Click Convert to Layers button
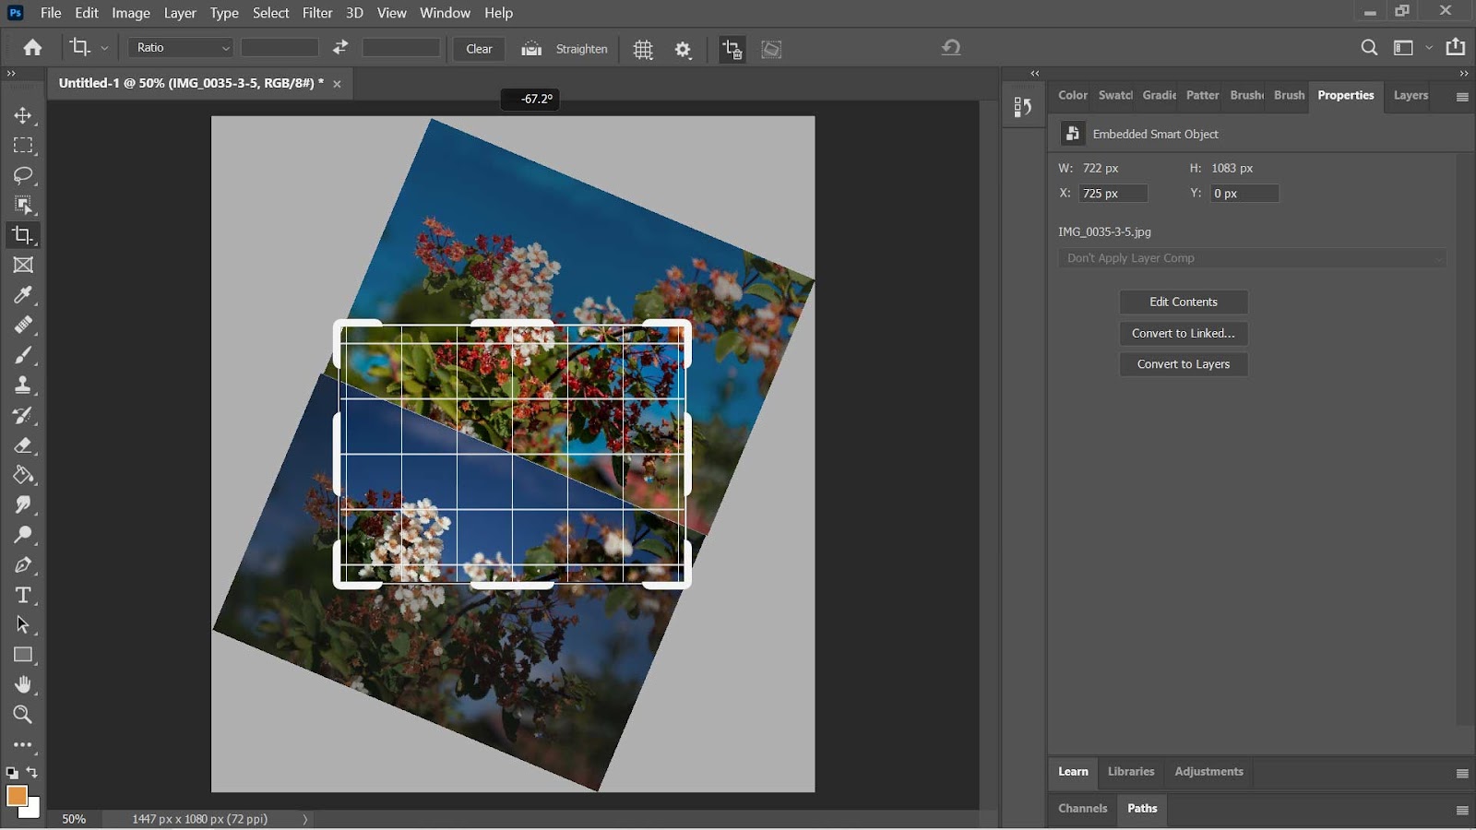The height and width of the screenshot is (830, 1476). tap(1184, 364)
